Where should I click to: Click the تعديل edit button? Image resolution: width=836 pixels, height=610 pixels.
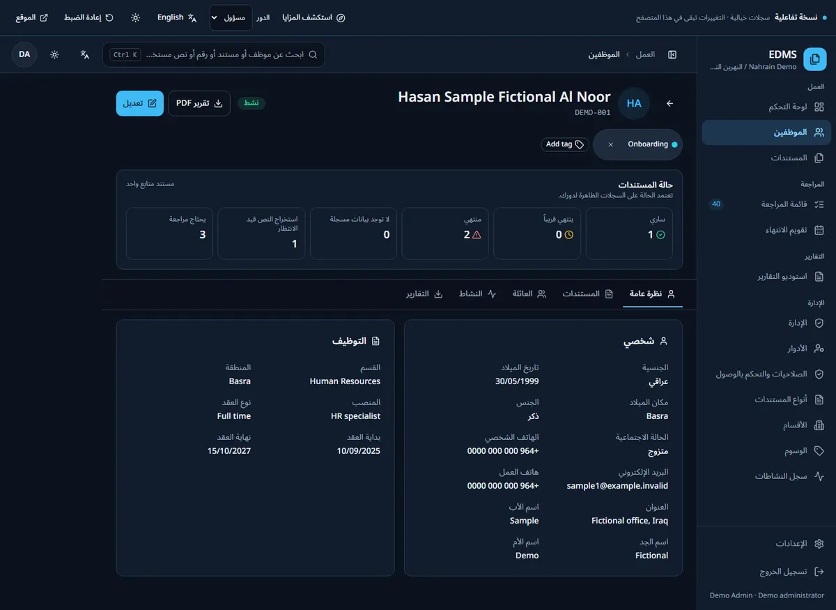coord(140,103)
